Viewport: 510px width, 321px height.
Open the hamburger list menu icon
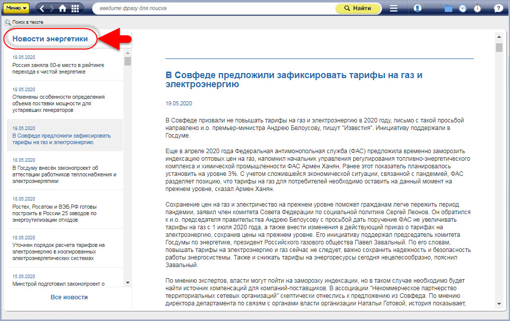coord(394,9)
